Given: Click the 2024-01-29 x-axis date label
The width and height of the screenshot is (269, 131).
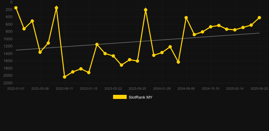Looking at the screenshot, I should pos(162,89).
